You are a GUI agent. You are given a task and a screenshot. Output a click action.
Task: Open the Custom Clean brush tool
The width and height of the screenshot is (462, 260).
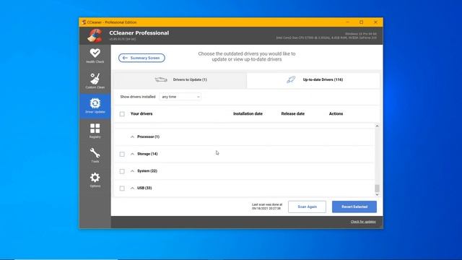pyautogui.click(x=95, y=81)
